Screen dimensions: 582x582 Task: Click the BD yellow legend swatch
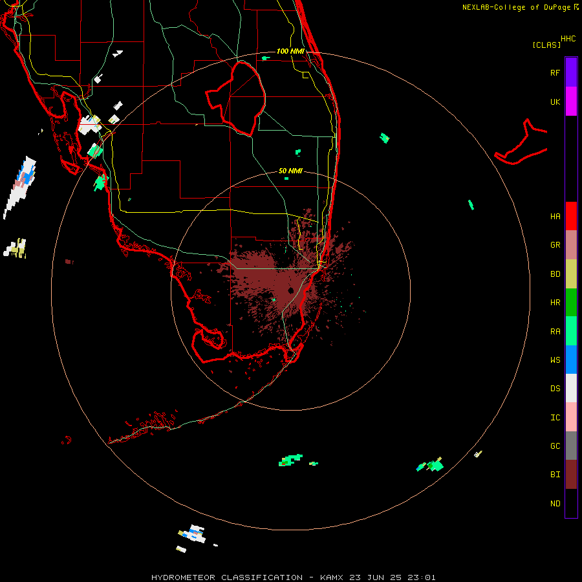[x=571, y=274]
